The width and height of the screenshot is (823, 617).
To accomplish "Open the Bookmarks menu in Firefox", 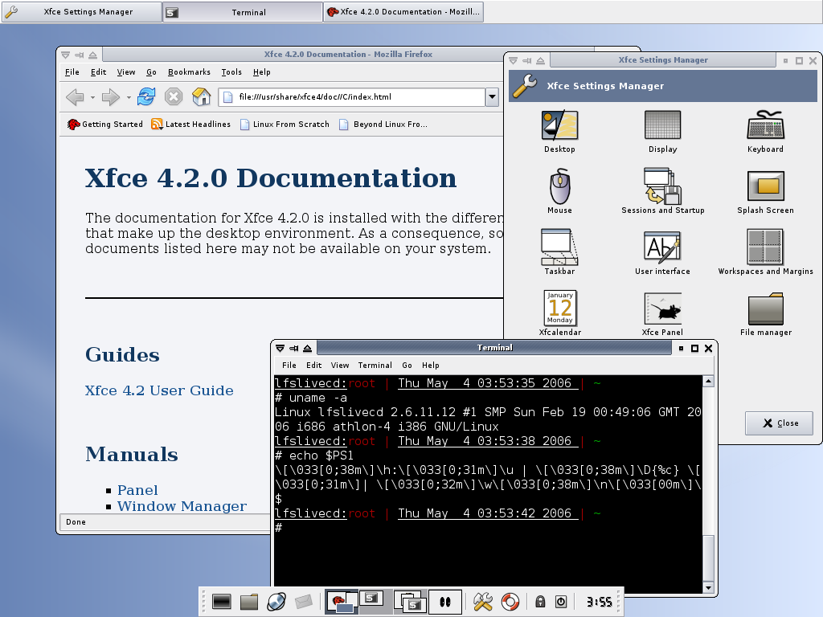I will (x=189, y=72).
